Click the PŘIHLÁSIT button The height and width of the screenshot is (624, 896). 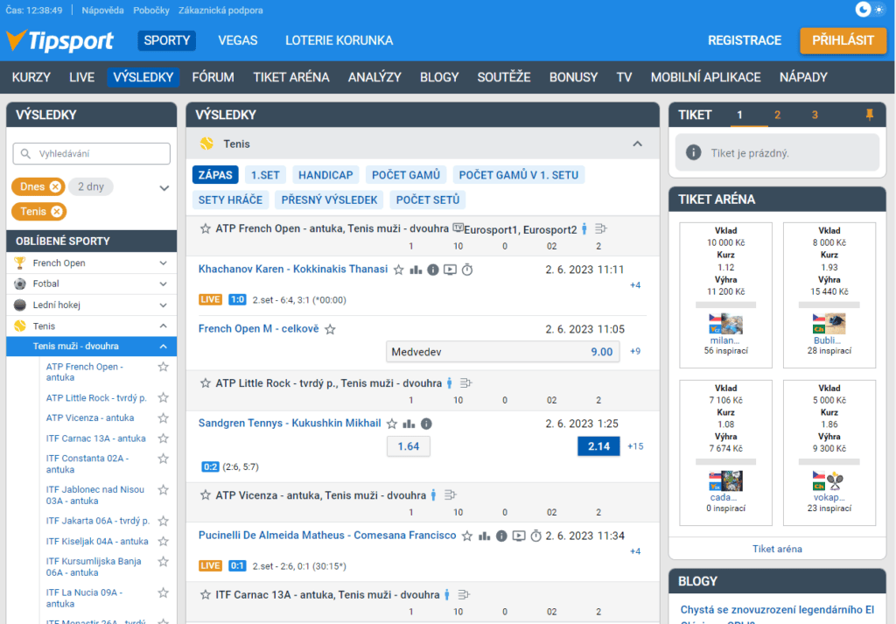tap(843, 40)
